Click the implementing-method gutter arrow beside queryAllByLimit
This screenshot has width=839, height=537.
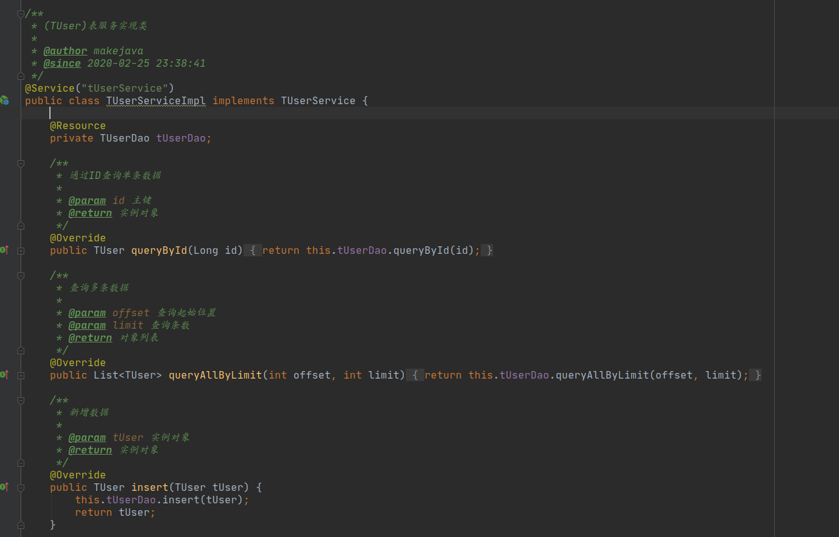pyautogui.click(x=4, y=374)
